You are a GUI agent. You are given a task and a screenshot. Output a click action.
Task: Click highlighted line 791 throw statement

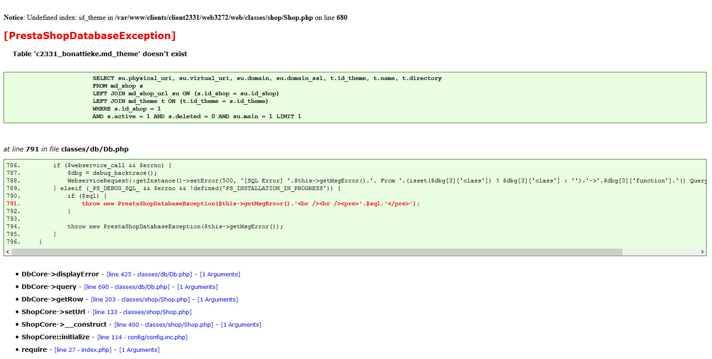(251, 204)
